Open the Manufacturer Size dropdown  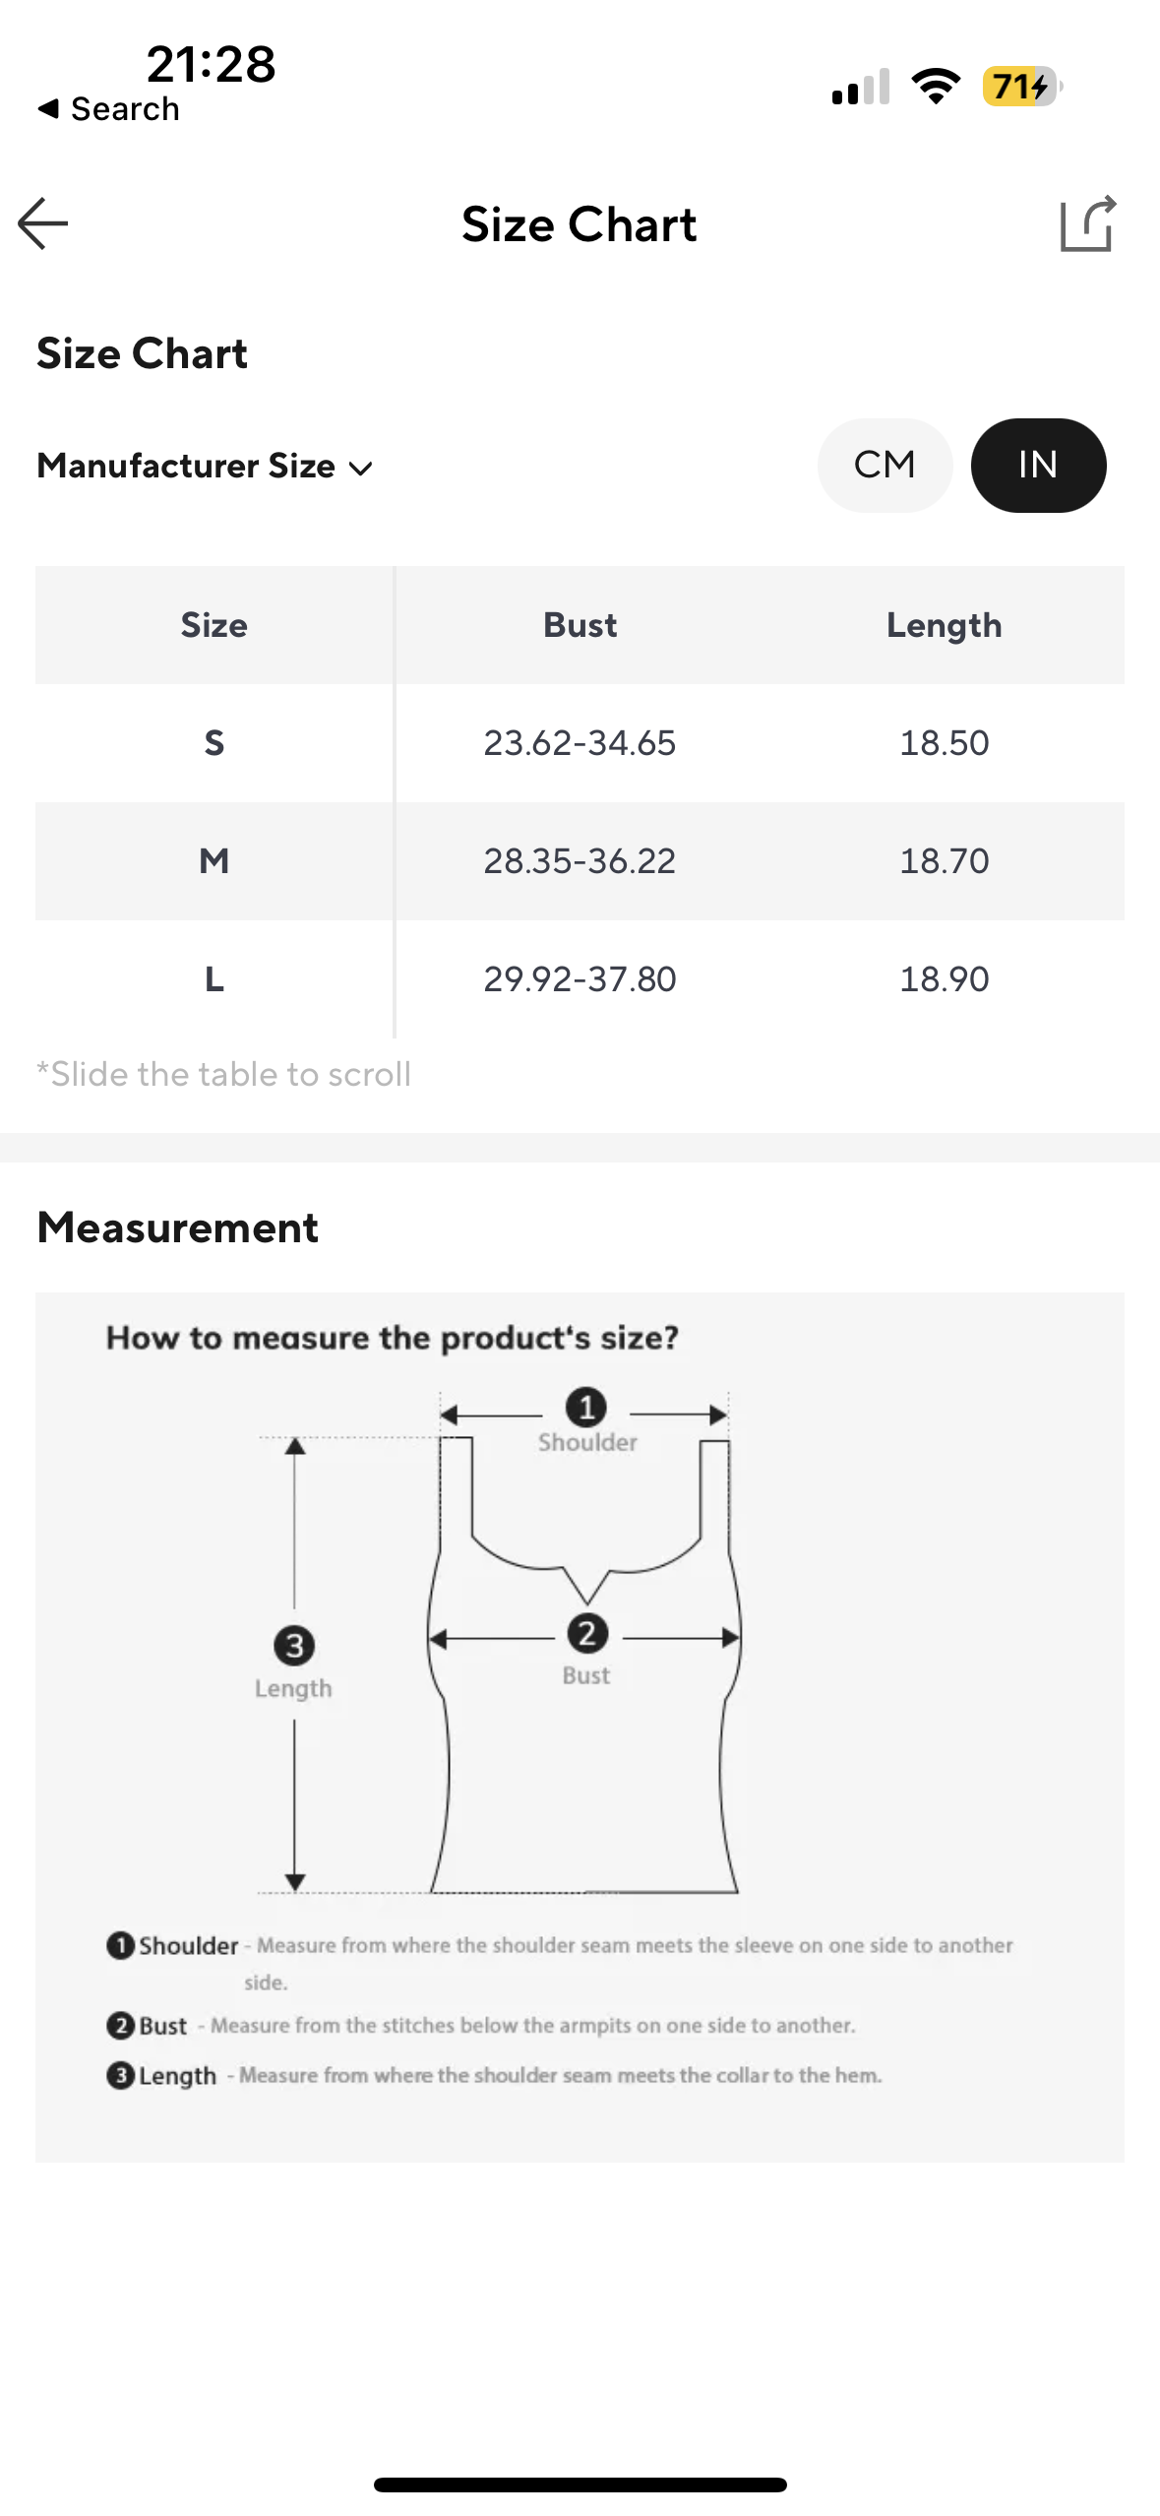coord(187,466)
